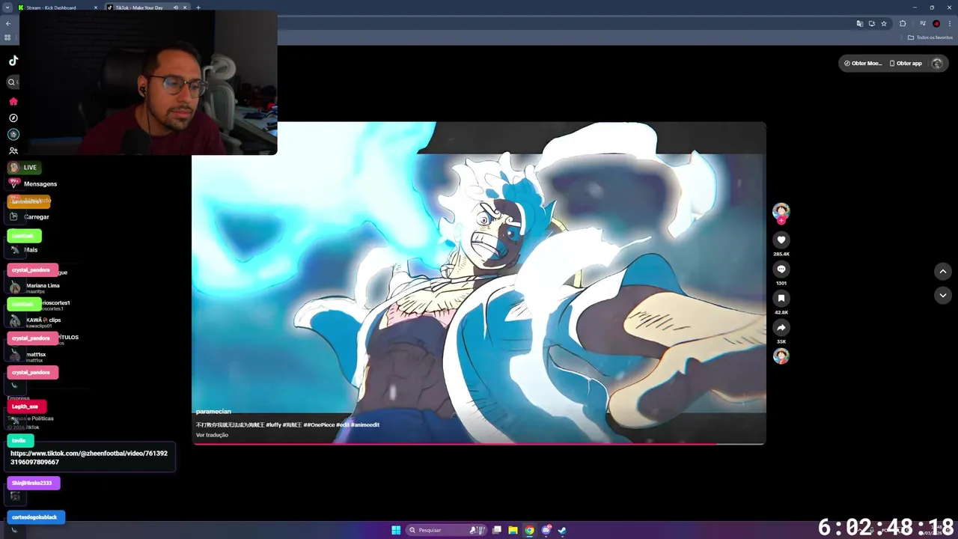The width and height of the screenshot is (958, 539).
Task: Go back with browser back arrow
Action: click(8, 23)
